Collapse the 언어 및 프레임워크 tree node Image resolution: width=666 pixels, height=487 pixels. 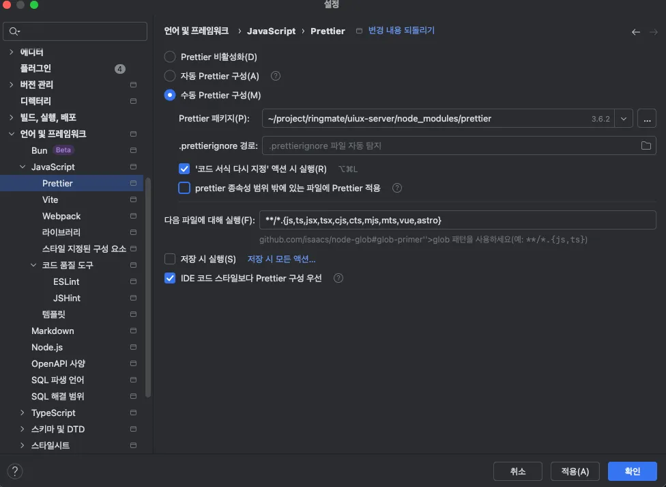pyautogui.click(x=12, y=134)
